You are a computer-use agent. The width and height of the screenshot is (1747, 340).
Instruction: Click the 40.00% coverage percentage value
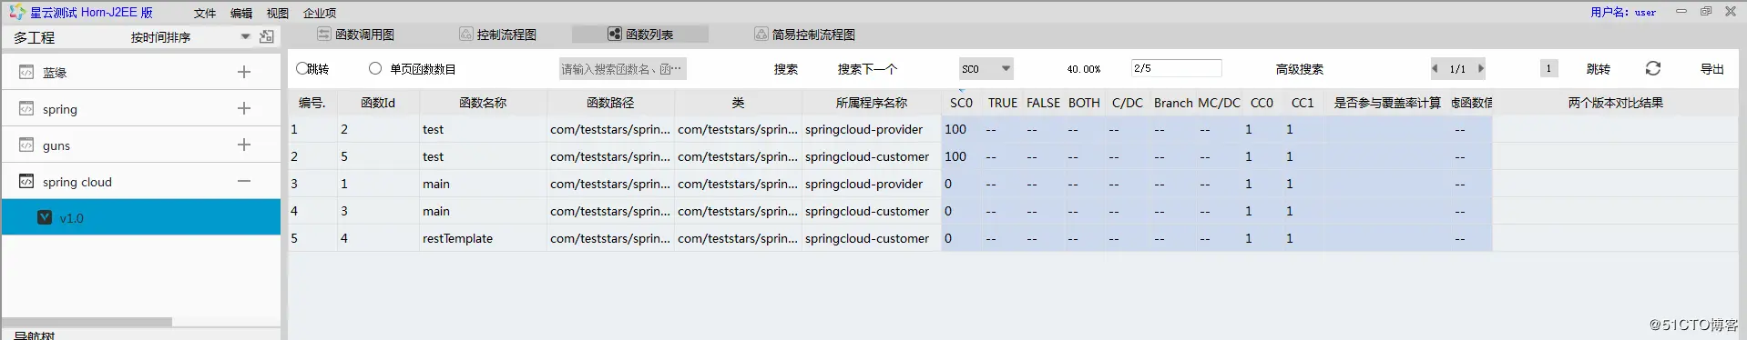point(1084,69)
